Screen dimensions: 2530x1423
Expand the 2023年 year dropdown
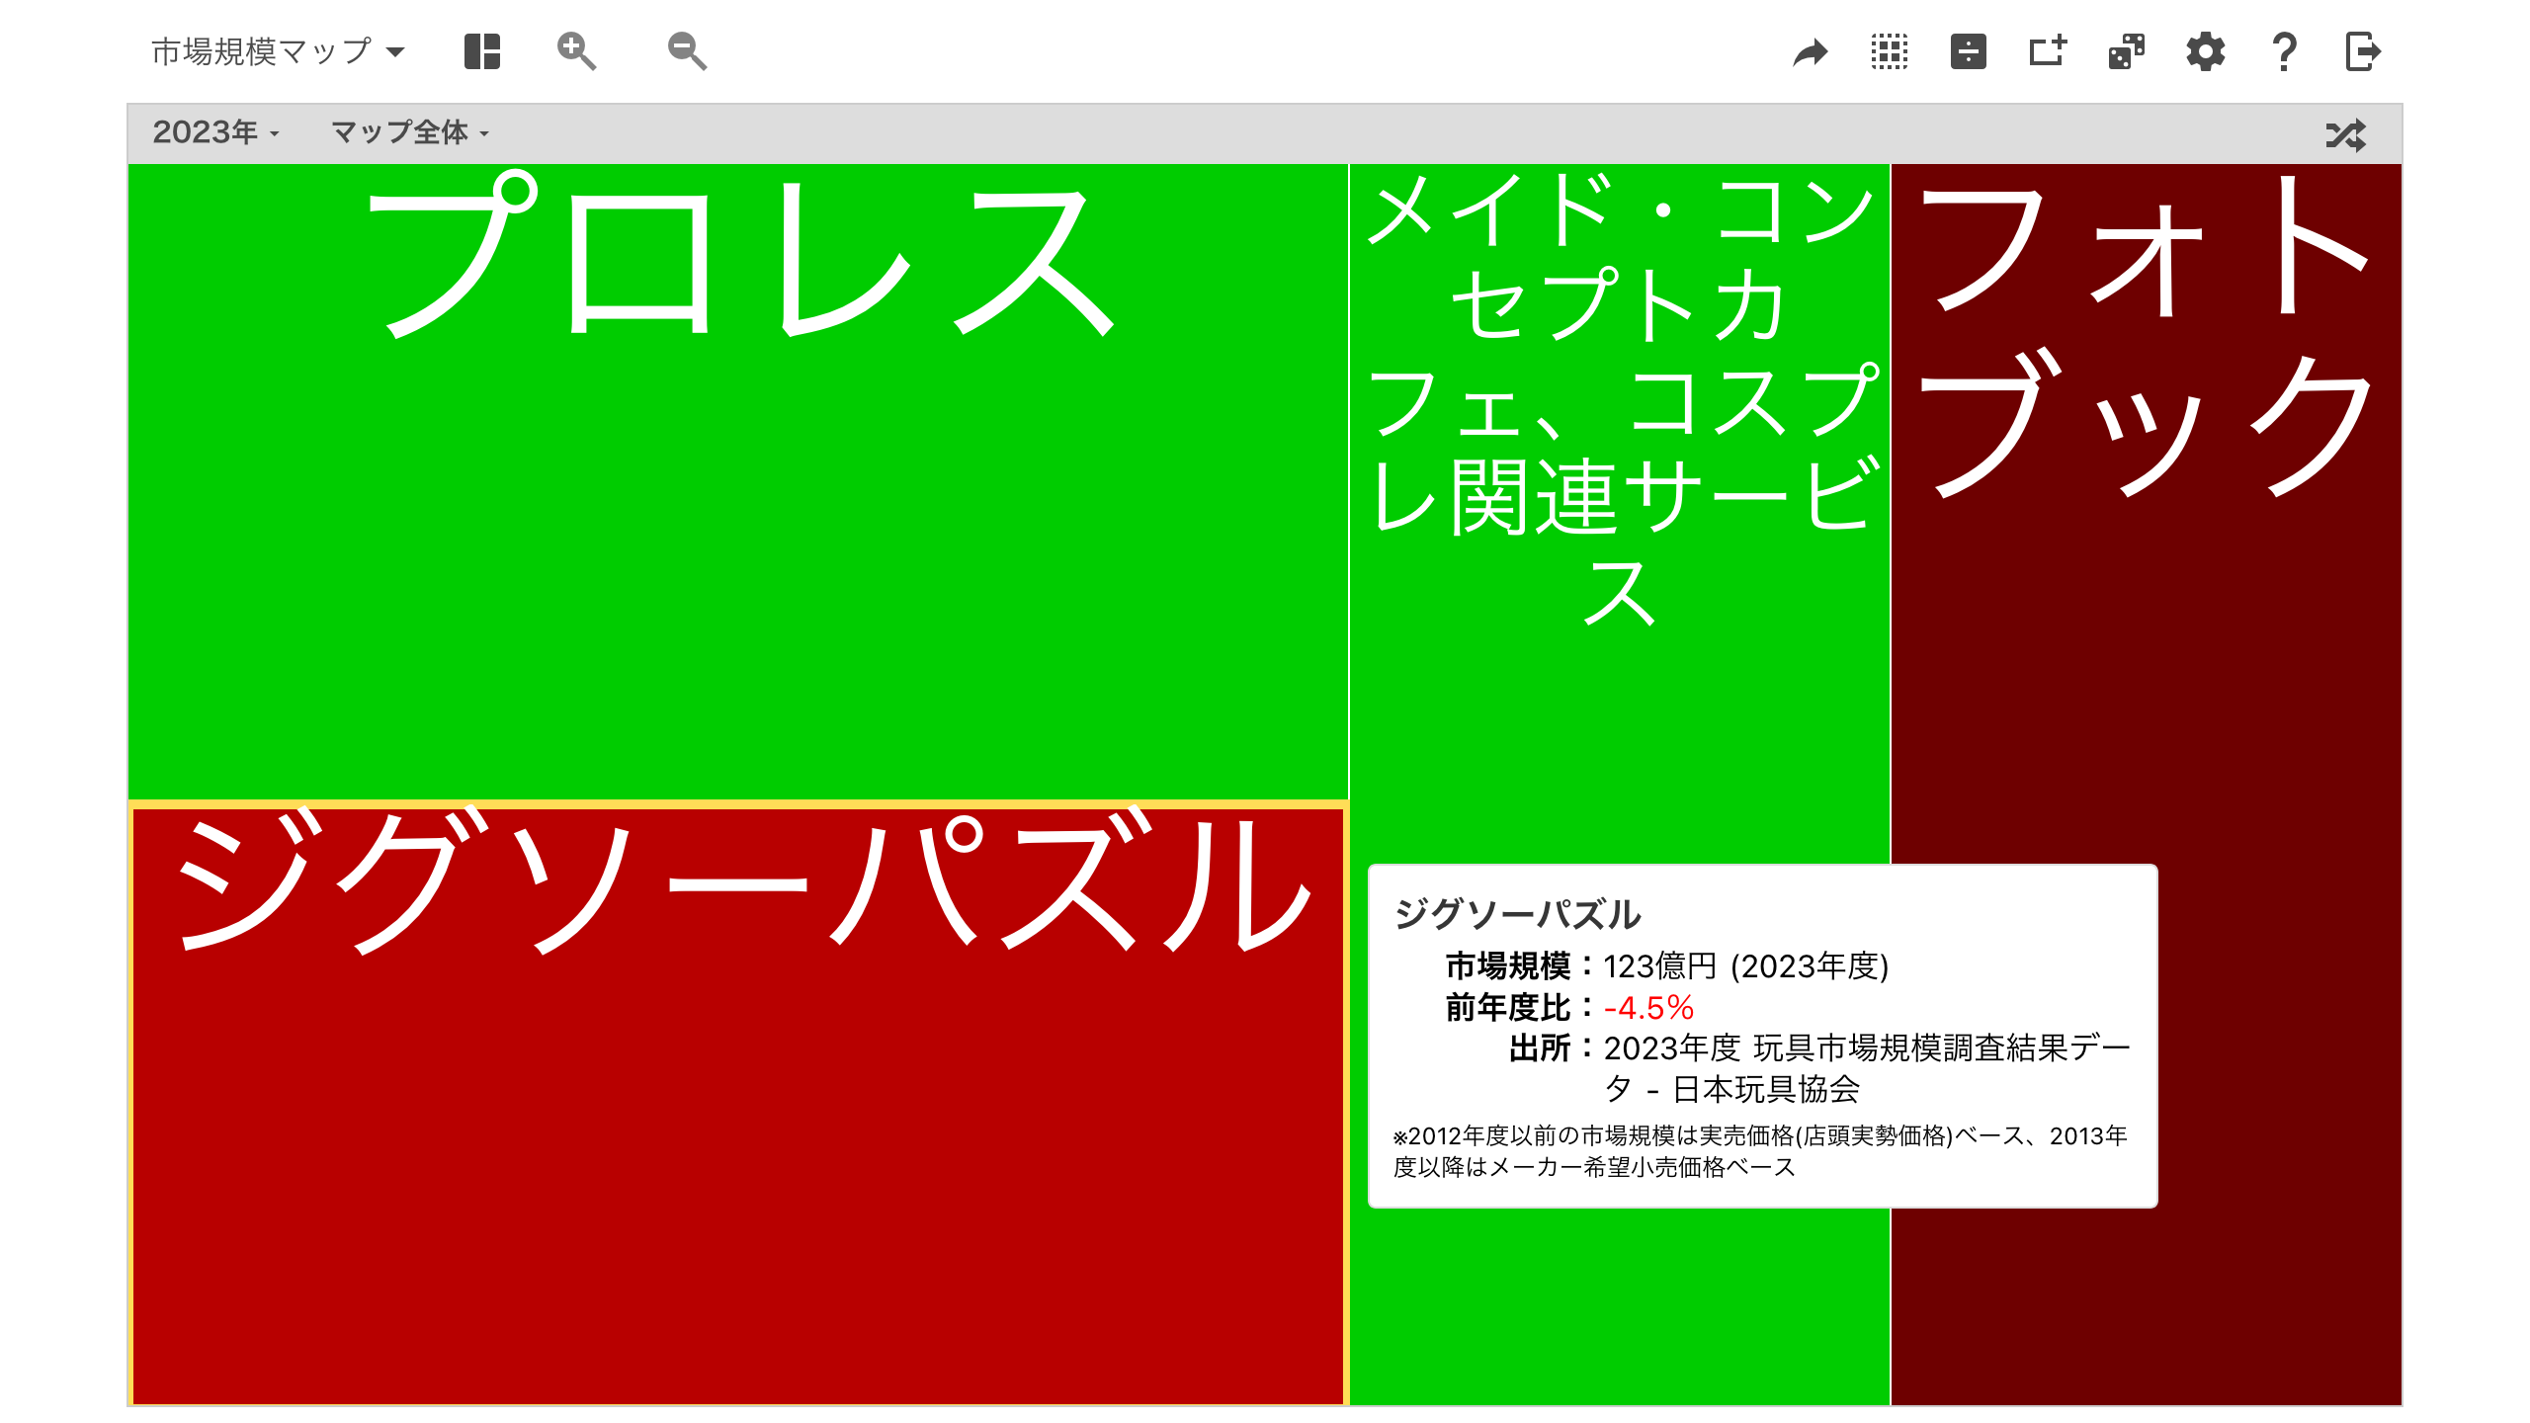pyautogui.click(x=215, y=132)
